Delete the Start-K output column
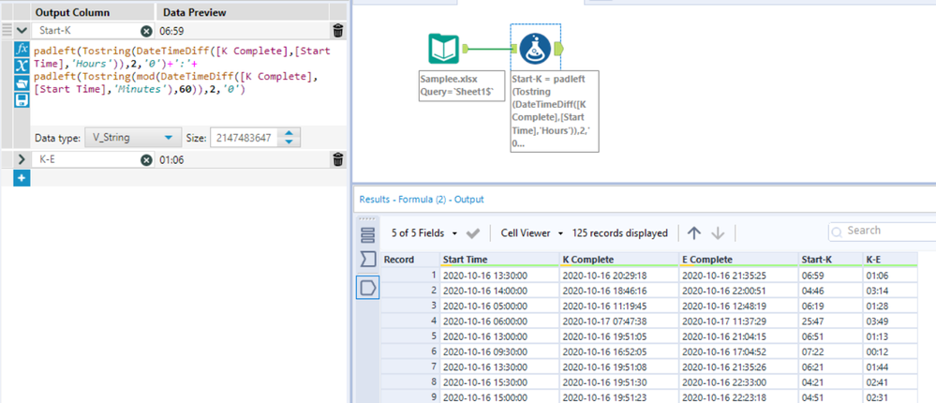Viewport: 936px width, 403px height. 338,31
